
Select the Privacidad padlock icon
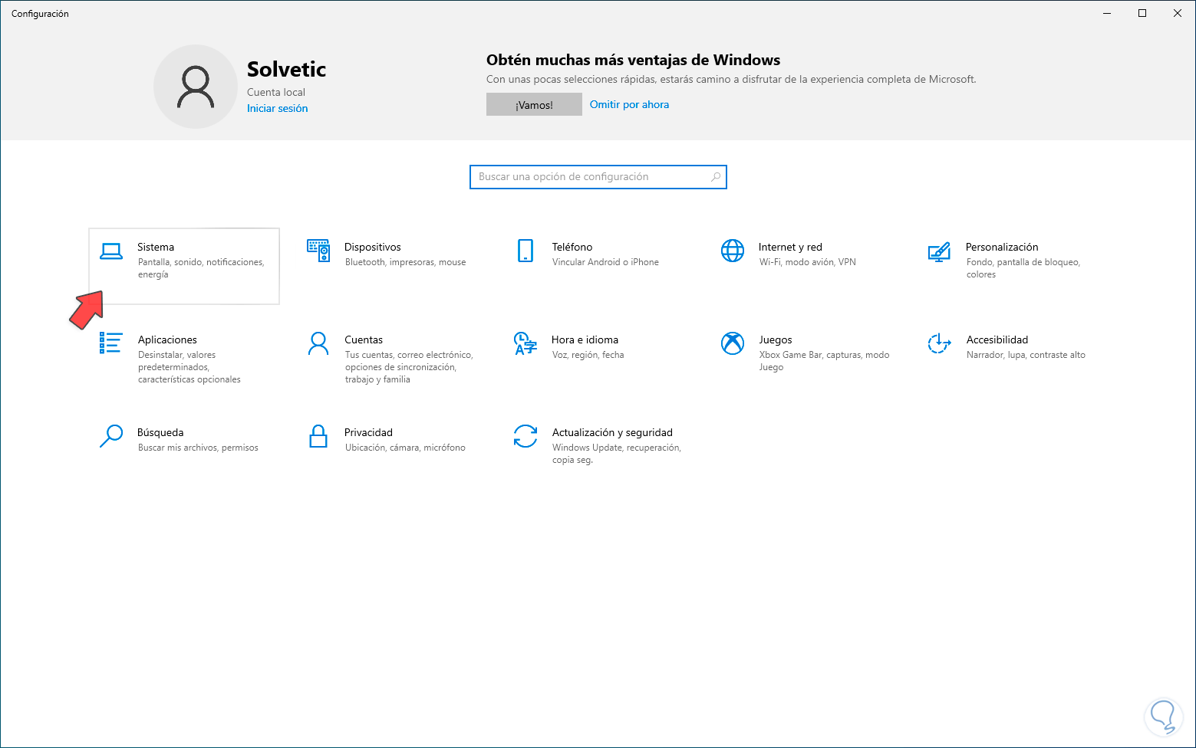pos(318,436)
